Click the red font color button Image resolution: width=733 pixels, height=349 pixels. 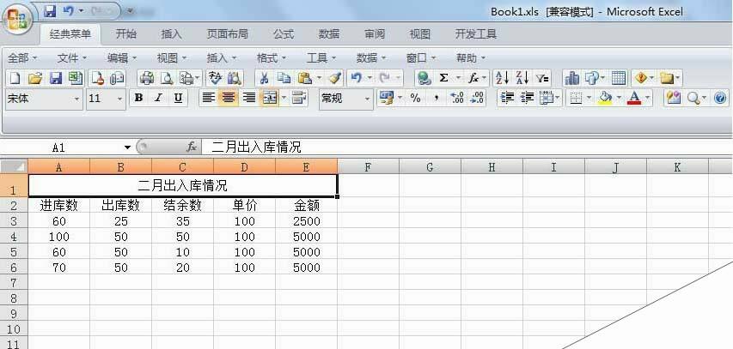[634, 98]
